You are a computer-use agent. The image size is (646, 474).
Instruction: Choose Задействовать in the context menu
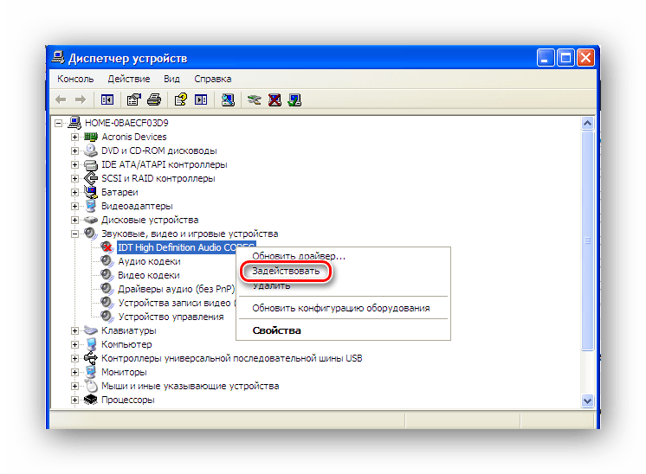[x=286, y=271]
